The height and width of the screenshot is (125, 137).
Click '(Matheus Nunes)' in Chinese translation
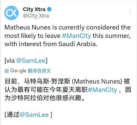pyautogui.click(x=97, y=81)
